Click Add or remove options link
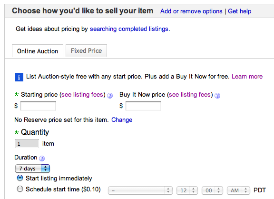The height and width of the screenshot is (199, 274). click(x=191, y=11)
